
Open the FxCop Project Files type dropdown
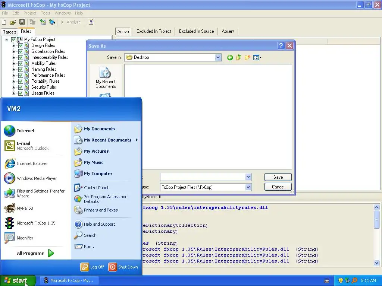pyautogui.click(x=248, y=187)
